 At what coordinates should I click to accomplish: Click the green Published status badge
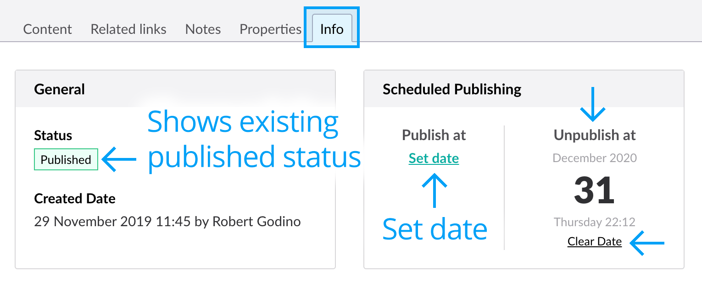pyautogui.click(x=66, y=159)
